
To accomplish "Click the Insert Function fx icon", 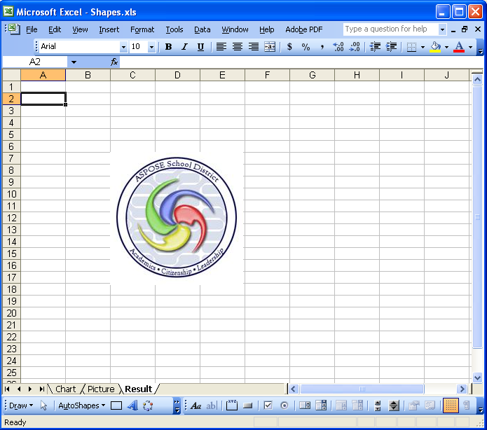I will click(x=114, y=62).
